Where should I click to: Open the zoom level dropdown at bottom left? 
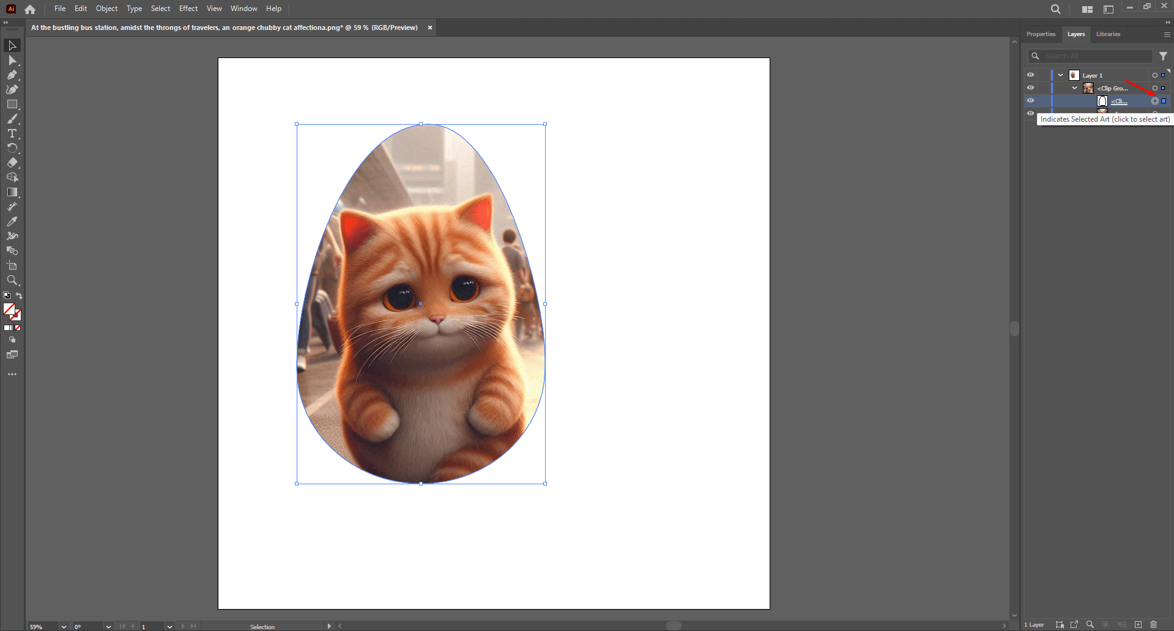63,627
